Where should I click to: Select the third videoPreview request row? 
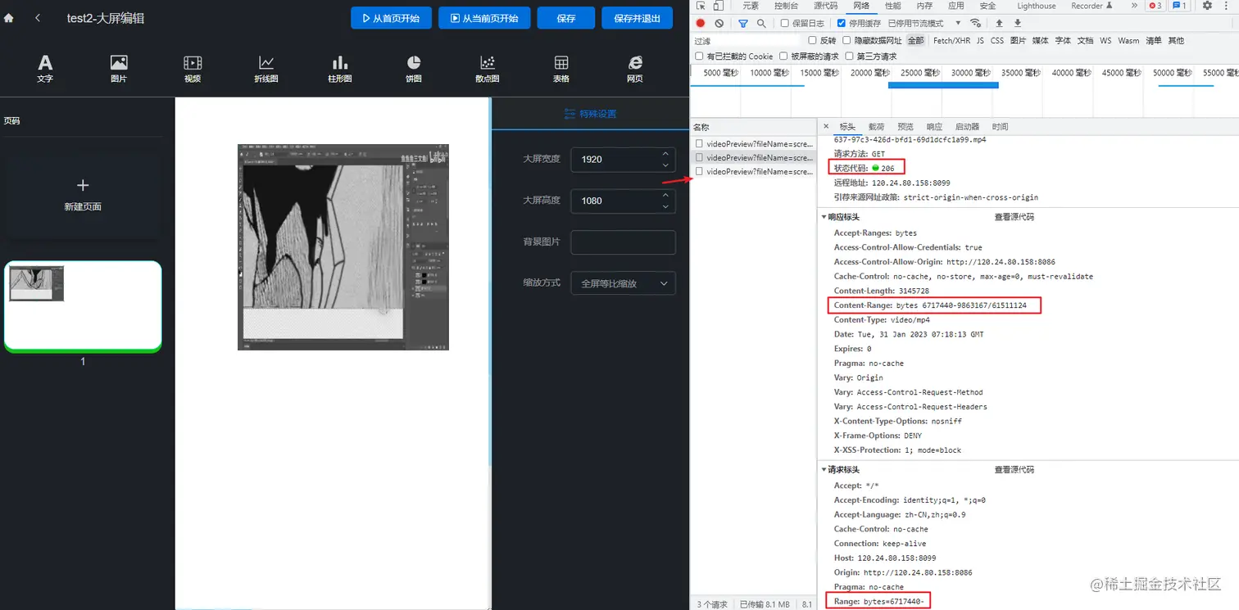point(754,172)
